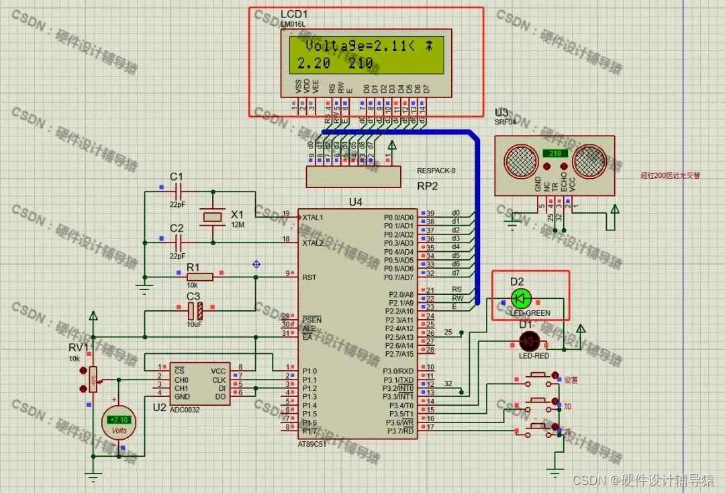Click the XTAL1 pin label on U4

click(x=313, y=218)
